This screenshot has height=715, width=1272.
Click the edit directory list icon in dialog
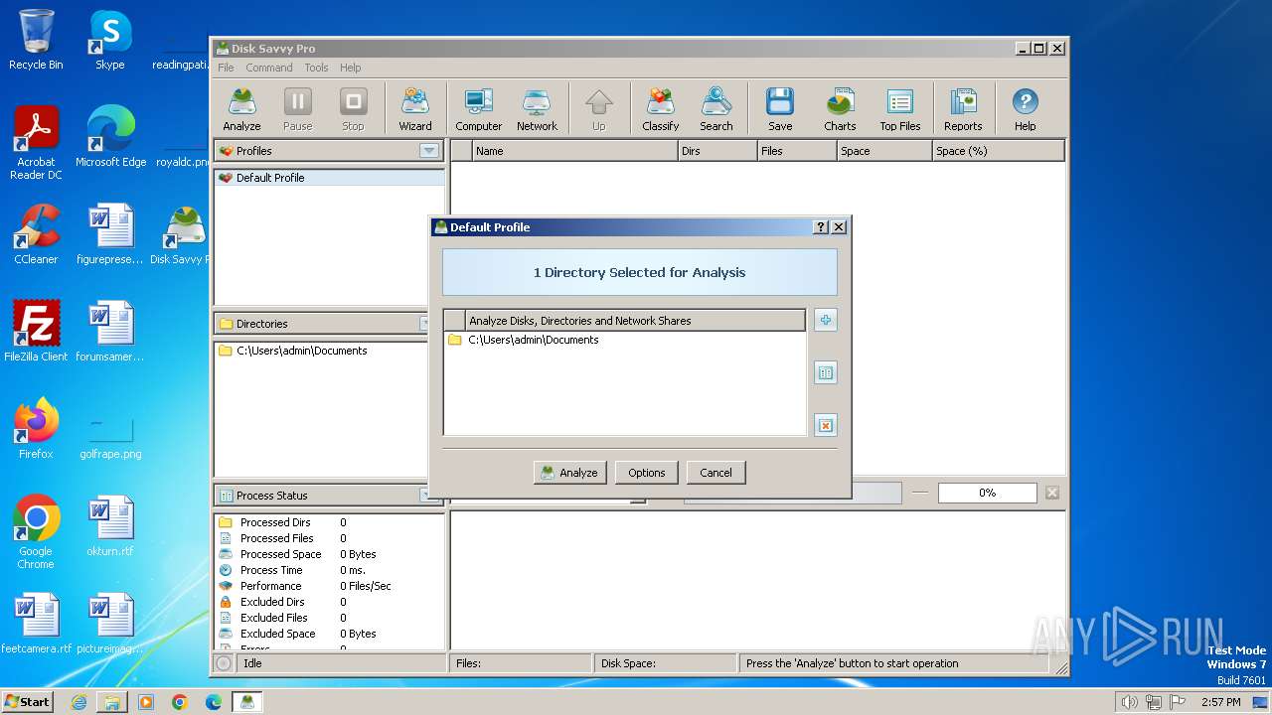tap(825, 372)
